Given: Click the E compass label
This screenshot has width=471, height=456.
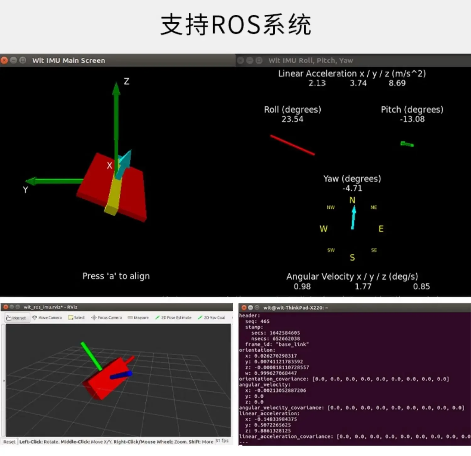Looking at the screenshot, I should [381, 229].
